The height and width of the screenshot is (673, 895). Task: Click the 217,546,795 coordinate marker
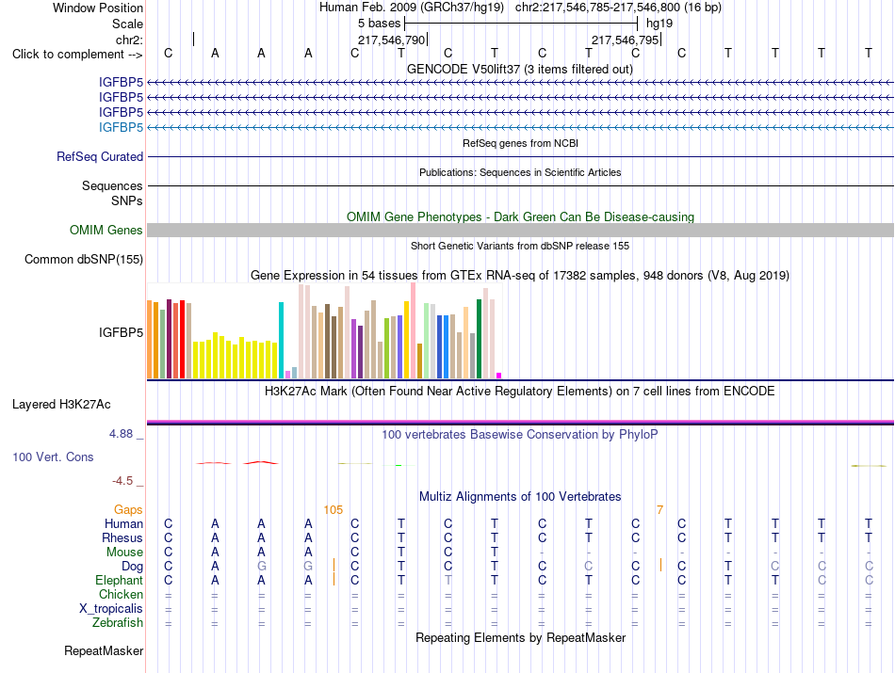pyautogui.click(x=626, y=40)
